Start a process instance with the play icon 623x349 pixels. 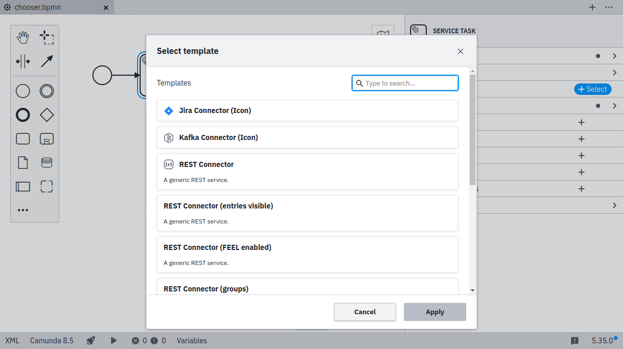114,341
